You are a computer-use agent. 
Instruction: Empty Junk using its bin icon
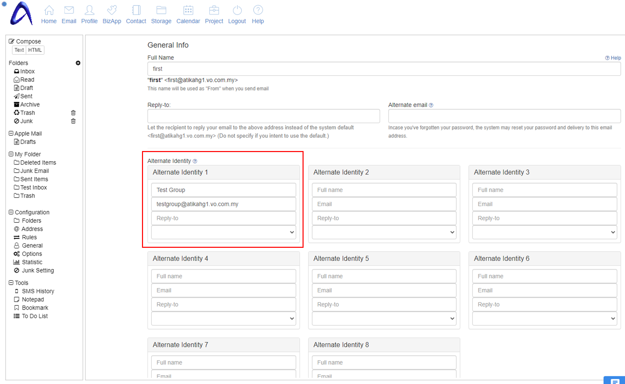tap(73, 121)
